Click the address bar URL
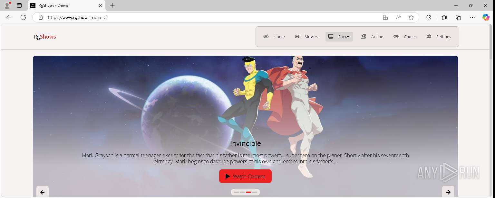 click(x=77, y=17)
